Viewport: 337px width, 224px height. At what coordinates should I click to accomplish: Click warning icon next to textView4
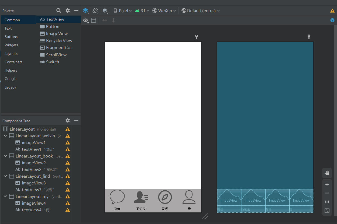coord(68,210)
